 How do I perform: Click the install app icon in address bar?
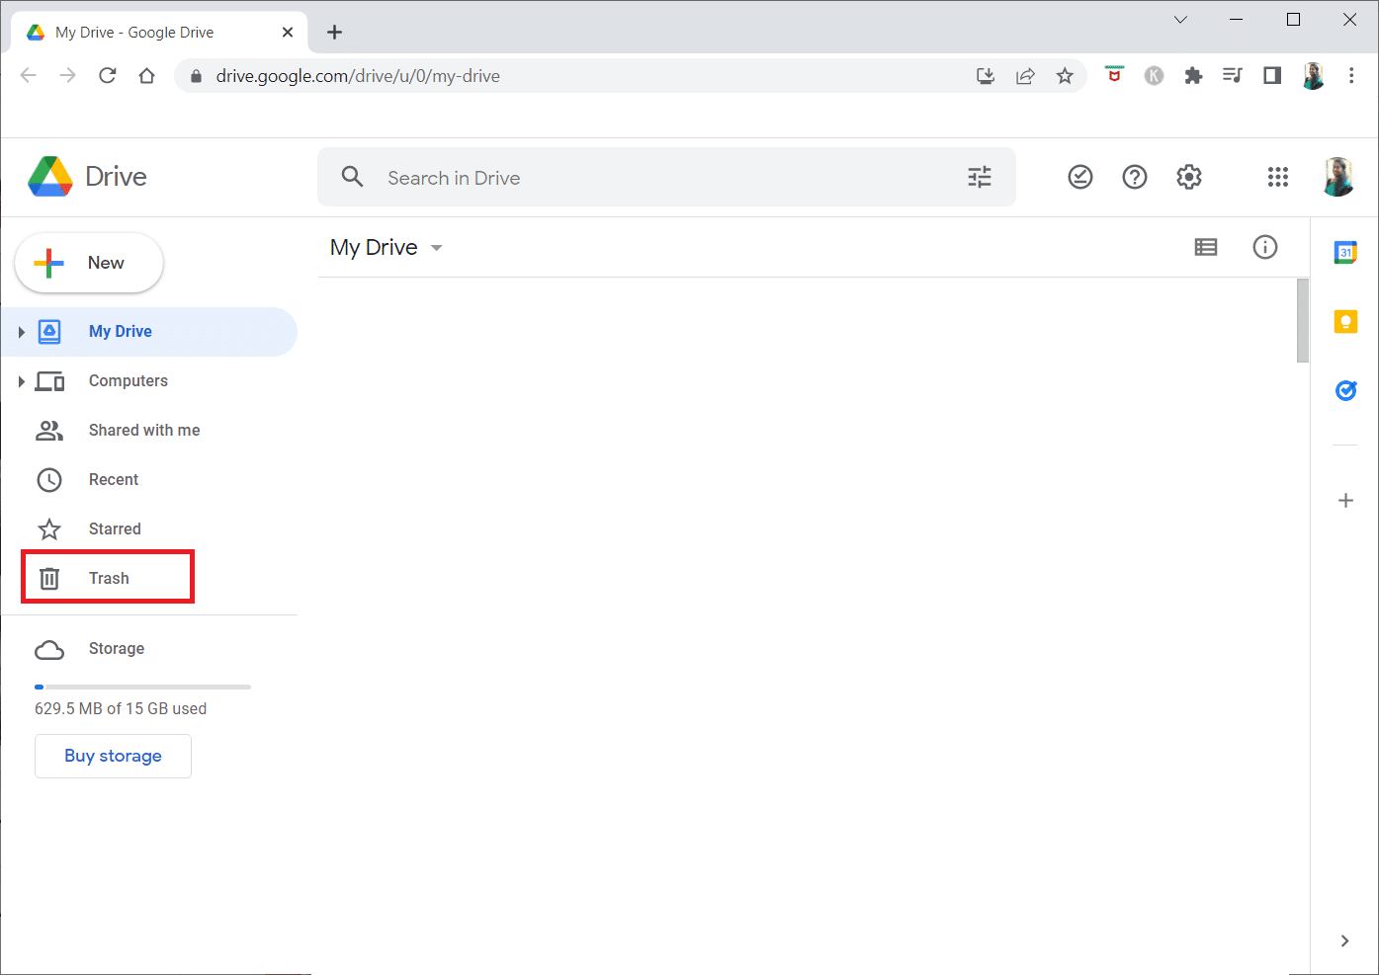(986, 76)
